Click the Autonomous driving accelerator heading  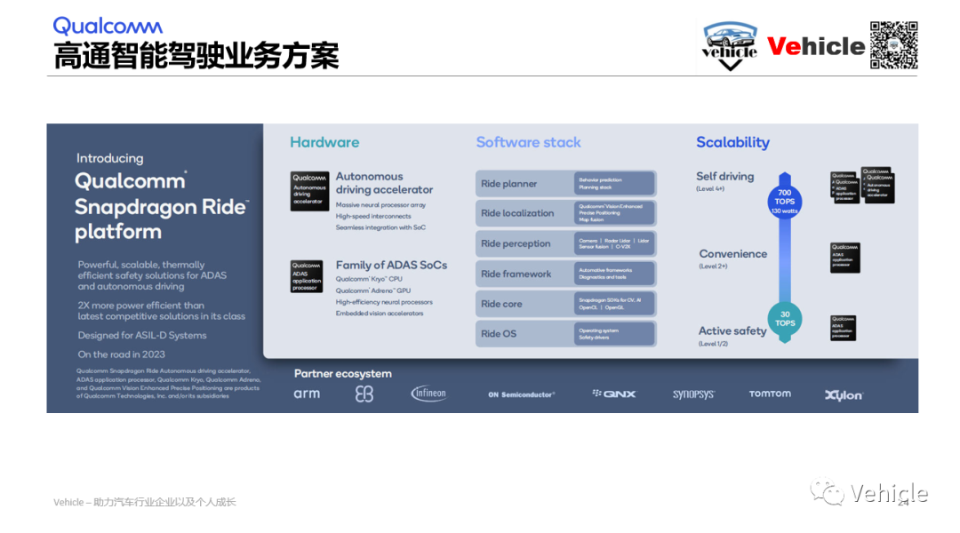coord(384,183)
